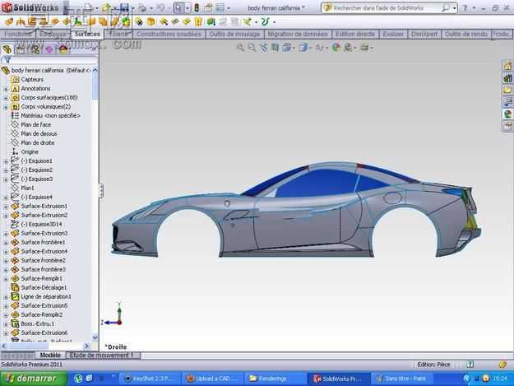Image resolution: width=514 pixels, height=386 pixels.
Task: Select the Swept Surface tool
Action: tap(32, 22)
